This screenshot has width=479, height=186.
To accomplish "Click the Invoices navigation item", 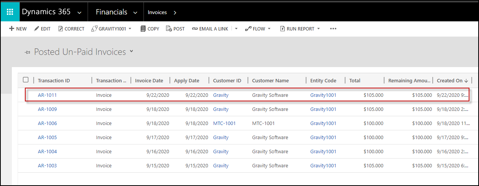I will coord(157,12).
